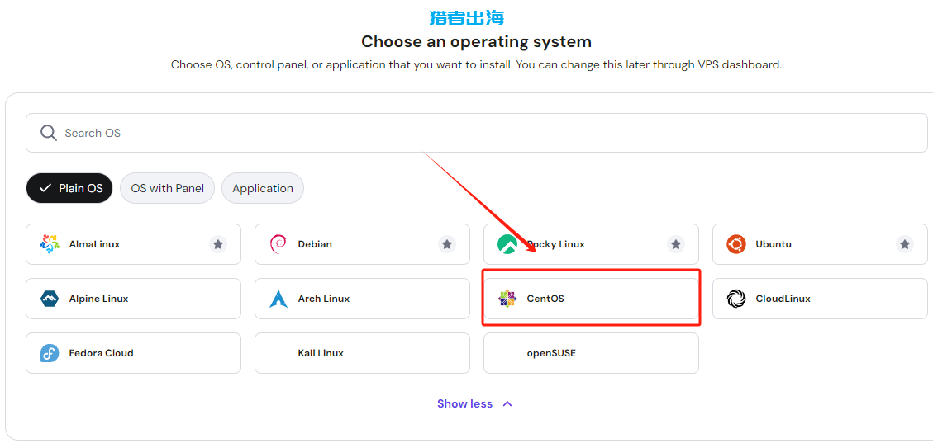Choose the openSUSE option

click(x=591, y=353)
